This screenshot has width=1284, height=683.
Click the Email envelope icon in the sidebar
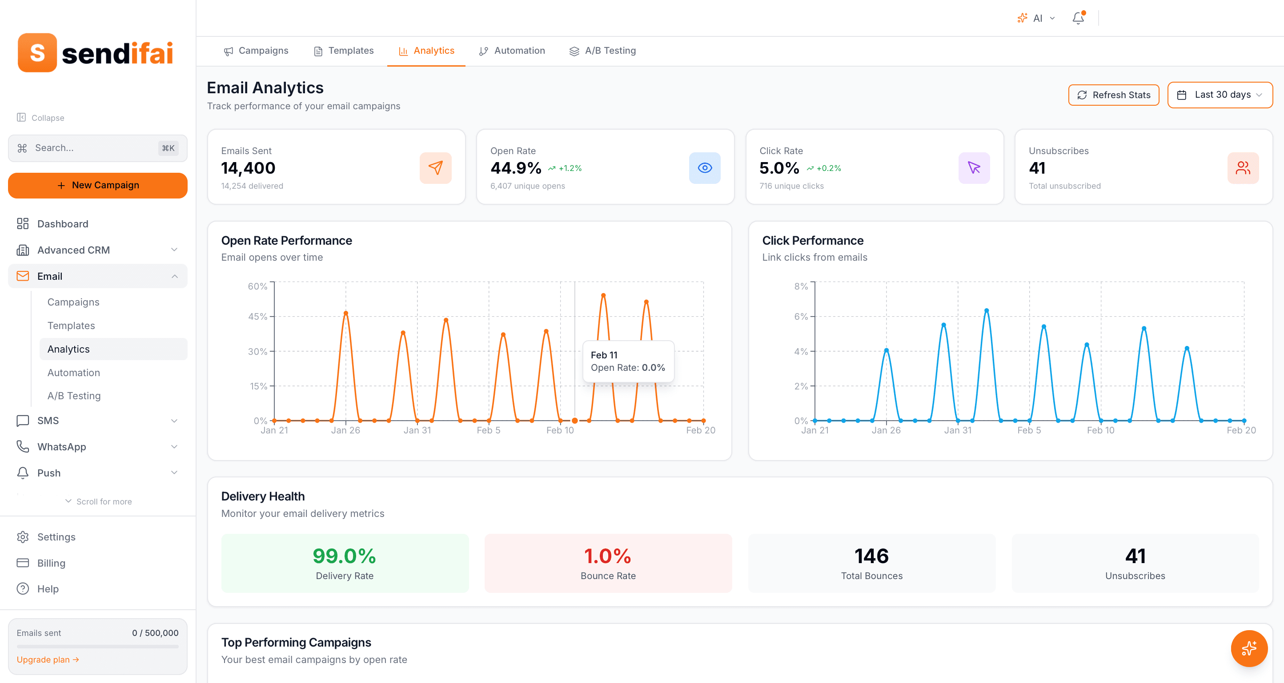click(22, 276)
